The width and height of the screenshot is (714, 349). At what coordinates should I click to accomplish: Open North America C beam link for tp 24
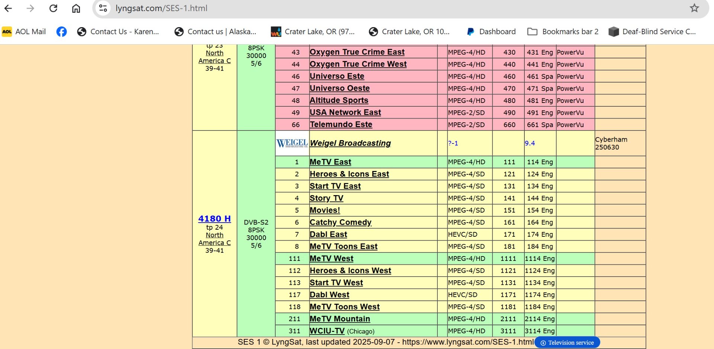click(215, 239)
